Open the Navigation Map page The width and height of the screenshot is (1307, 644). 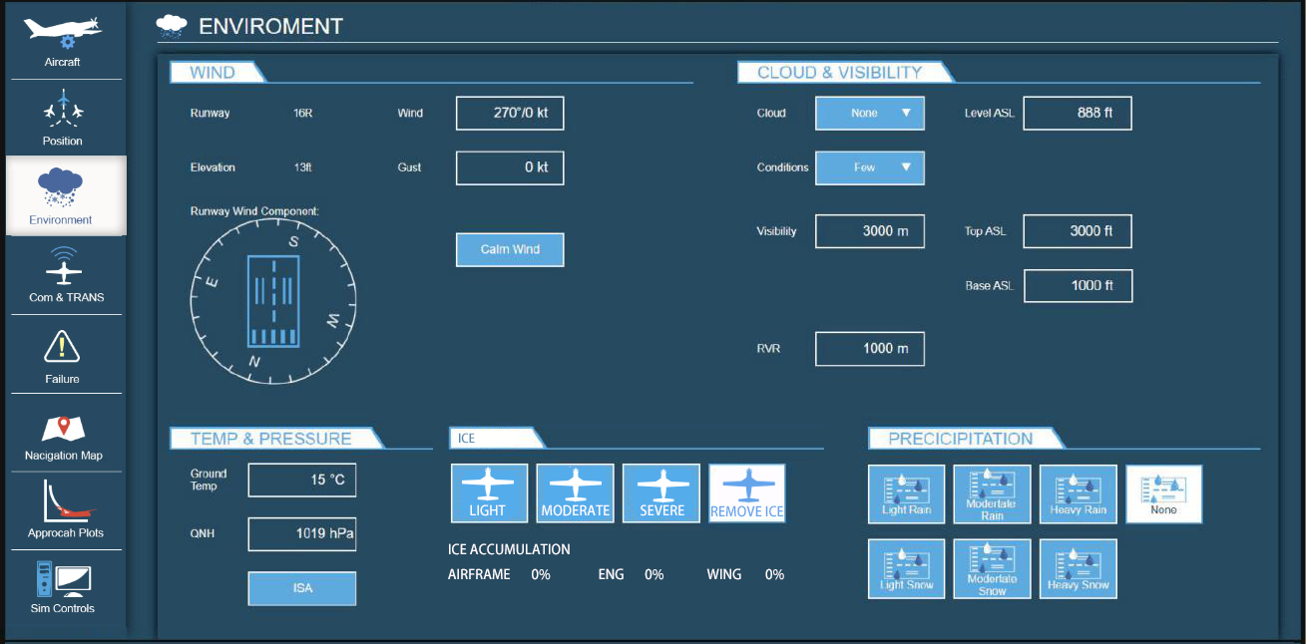click(63, 435)
